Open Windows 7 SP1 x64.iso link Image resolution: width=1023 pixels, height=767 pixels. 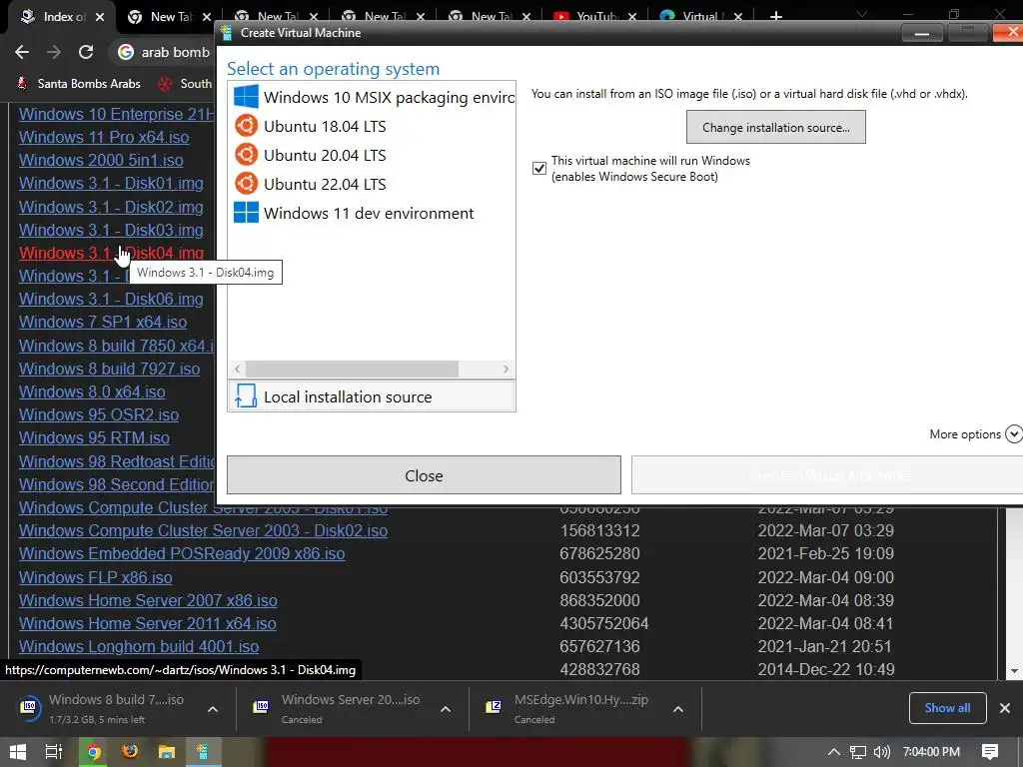click(103, 323)
